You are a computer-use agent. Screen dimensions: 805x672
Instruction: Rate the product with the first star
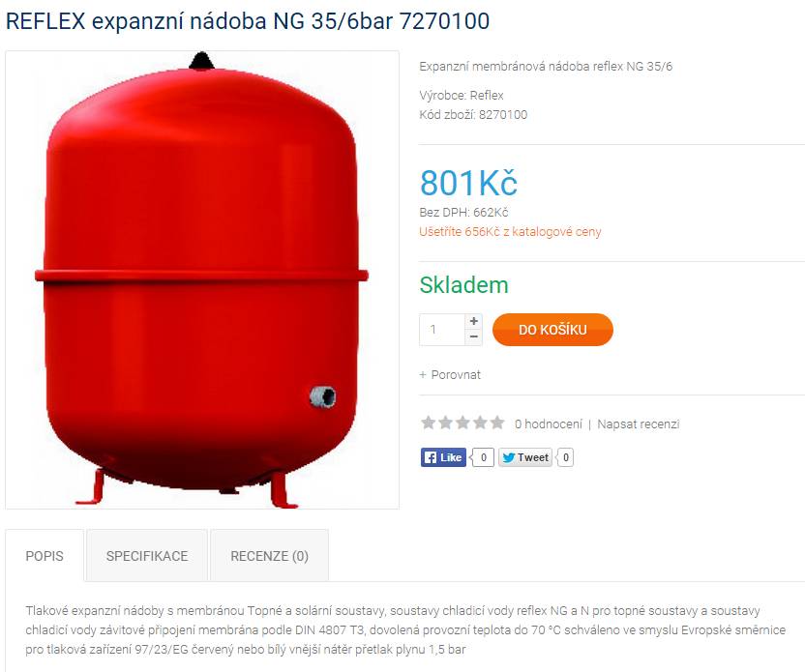pyautogui.click(x=429, y=424)
